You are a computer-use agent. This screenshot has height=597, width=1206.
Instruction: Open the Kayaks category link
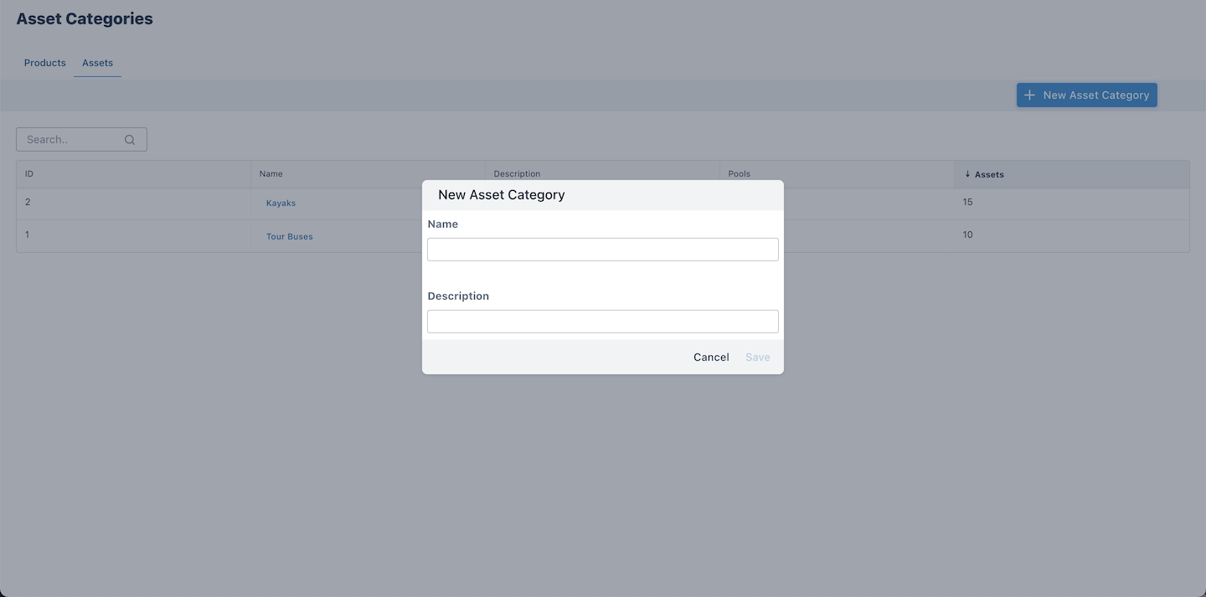coord(281,203)
